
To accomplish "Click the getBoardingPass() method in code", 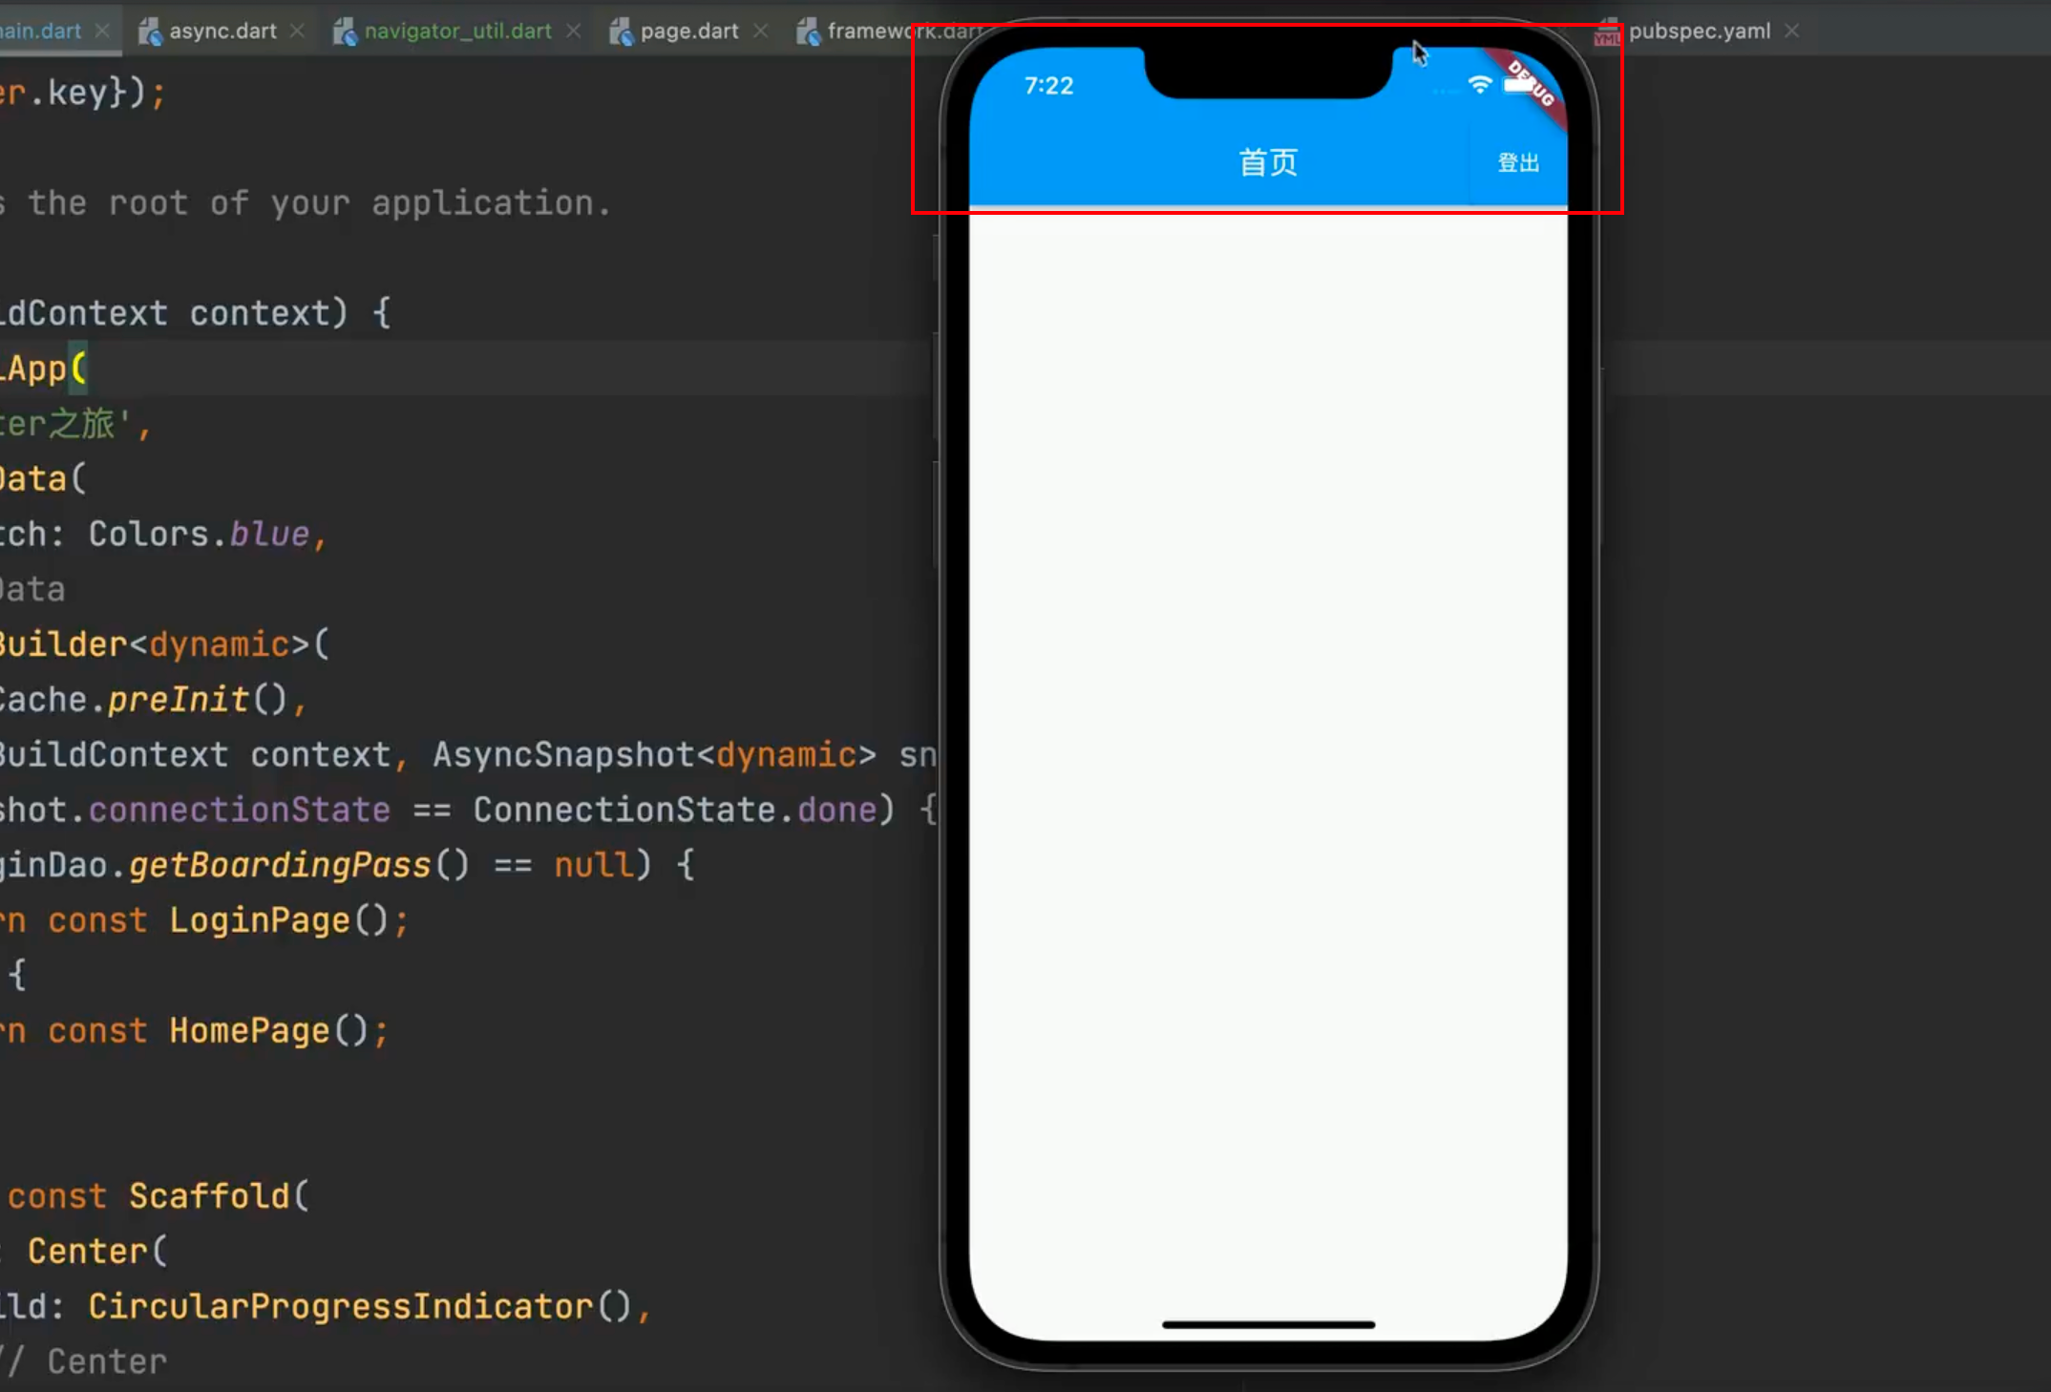I will (299, 866).
